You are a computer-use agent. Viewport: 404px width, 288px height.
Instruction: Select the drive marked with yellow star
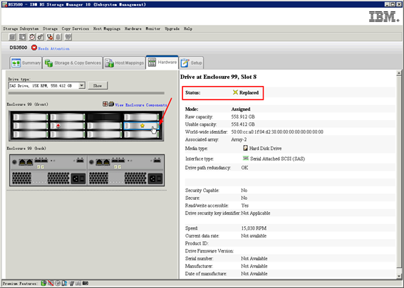point(141,125)
